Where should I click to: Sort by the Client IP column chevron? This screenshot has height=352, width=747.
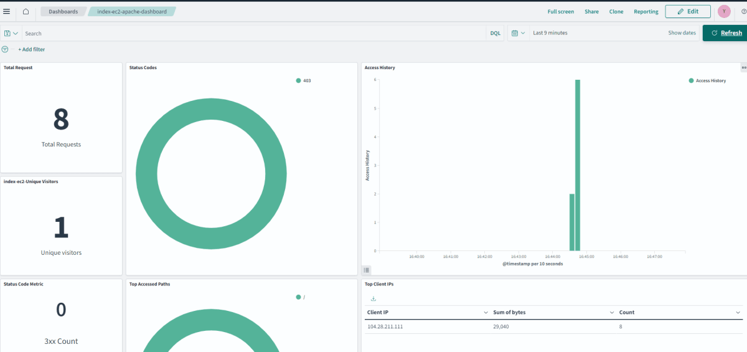coord(486,312)
